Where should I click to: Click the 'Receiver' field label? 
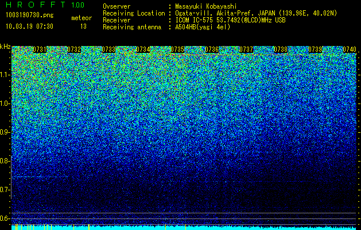117,20
